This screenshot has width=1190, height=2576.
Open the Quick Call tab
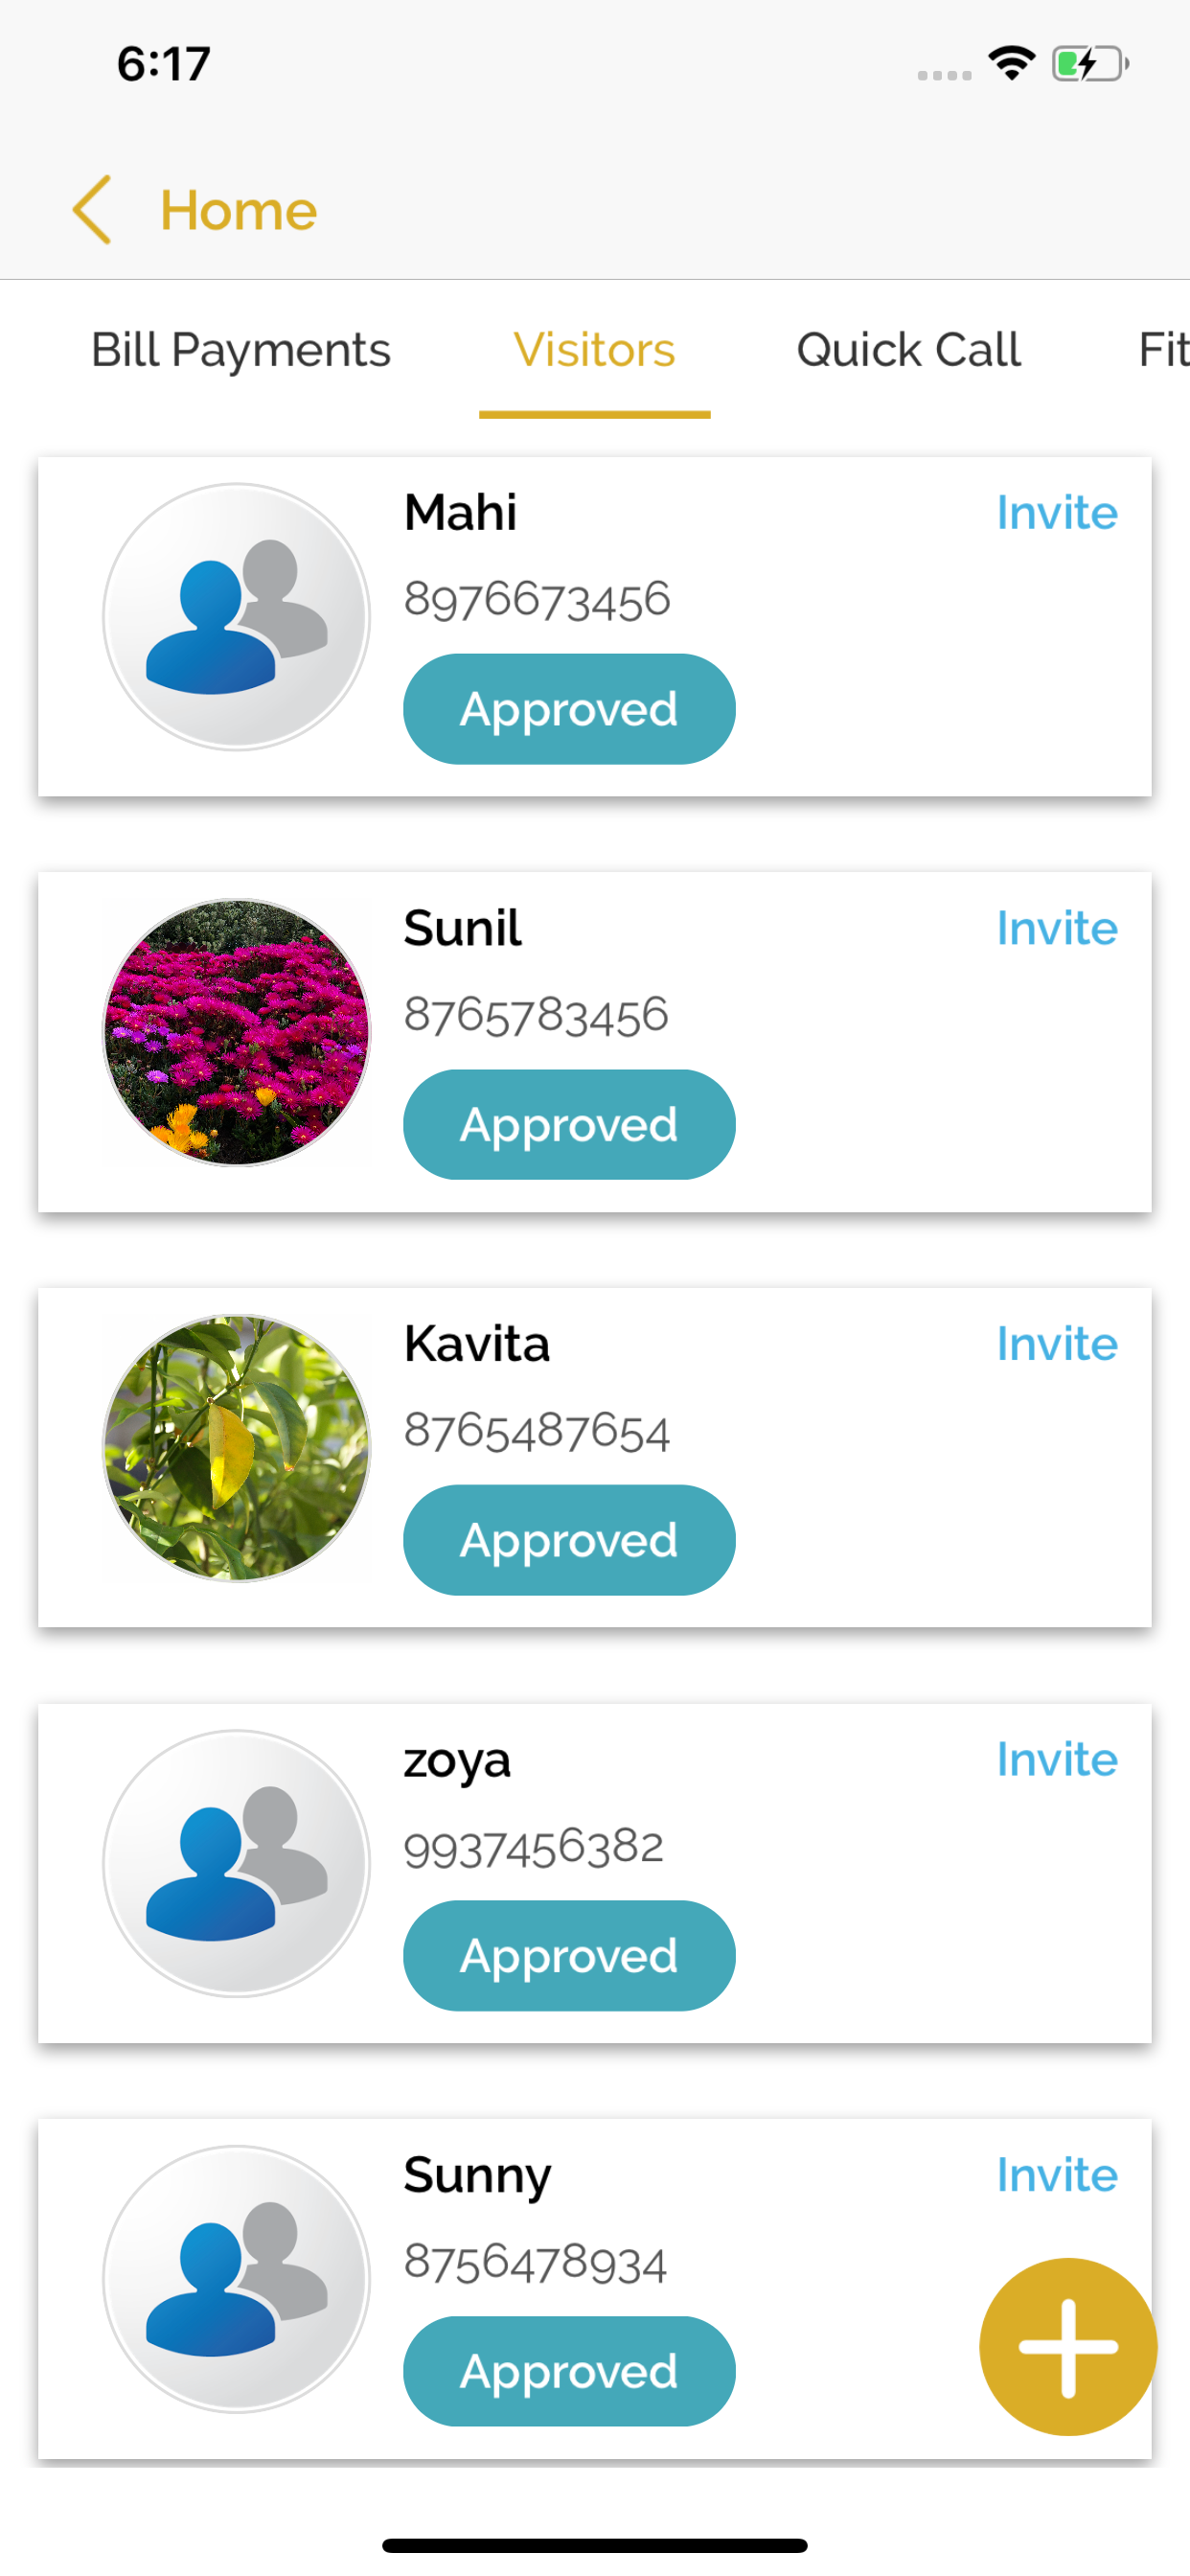click(x=908, y=350)
